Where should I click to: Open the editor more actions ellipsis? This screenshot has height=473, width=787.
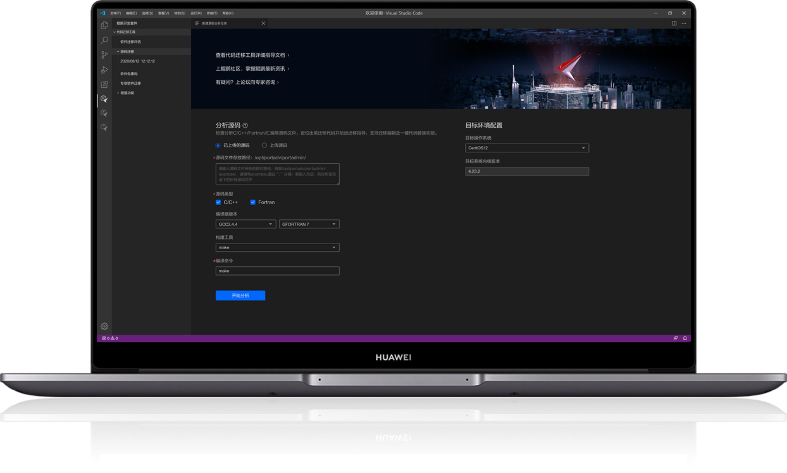(684, 23)
